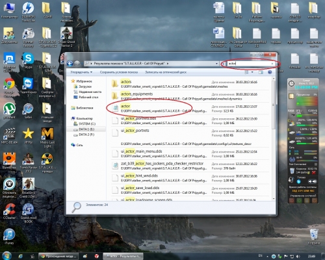The width and height of the screenshot is (325, 260).
Task: Open the DAEMON Tools Lite desktop shortcut
Action: tap(29, 11)
